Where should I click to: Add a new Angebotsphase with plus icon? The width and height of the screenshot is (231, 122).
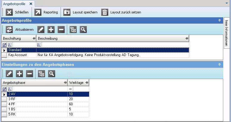point(19,74)
